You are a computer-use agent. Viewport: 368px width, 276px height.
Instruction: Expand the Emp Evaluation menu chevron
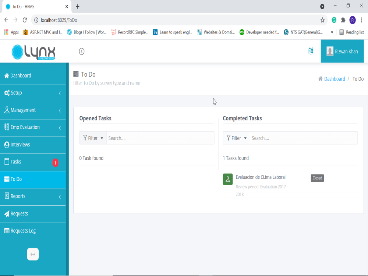(x=60, y=128)
